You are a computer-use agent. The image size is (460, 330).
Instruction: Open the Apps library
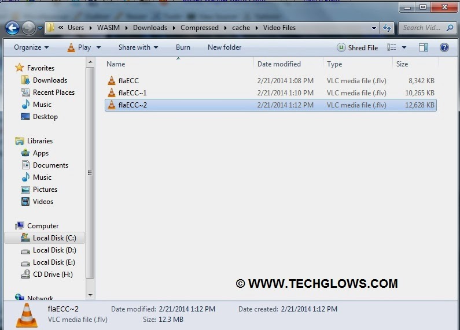pos(41,153)
